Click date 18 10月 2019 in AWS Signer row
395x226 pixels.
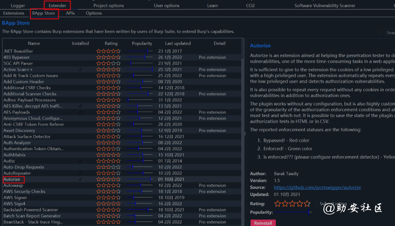pos(171,197)
